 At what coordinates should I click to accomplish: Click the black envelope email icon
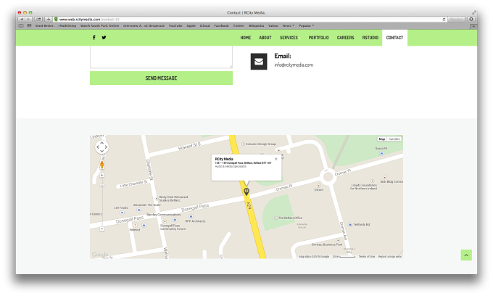(259, 62)
